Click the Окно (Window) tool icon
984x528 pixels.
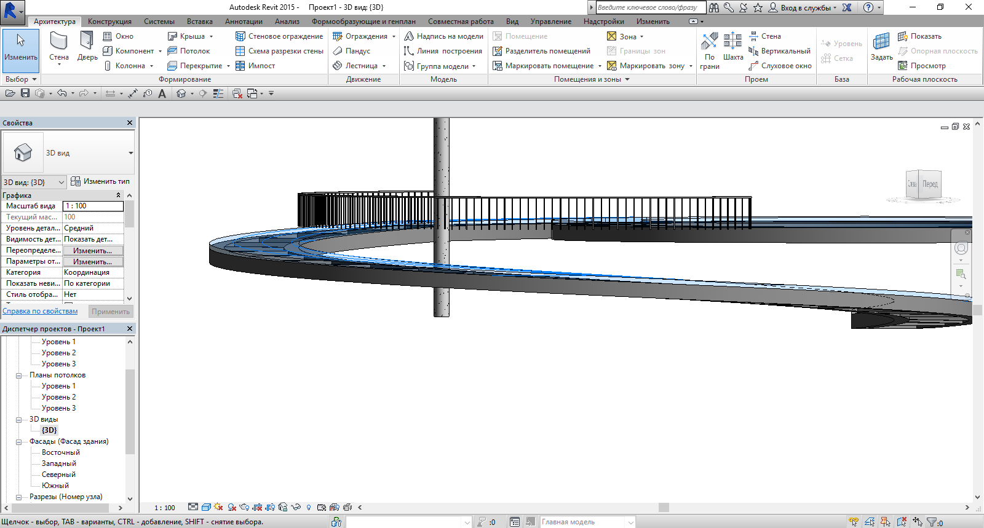coord(108,36)
